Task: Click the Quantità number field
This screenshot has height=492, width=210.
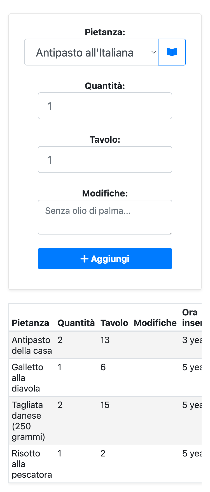Action: click(x=105, y=106)
